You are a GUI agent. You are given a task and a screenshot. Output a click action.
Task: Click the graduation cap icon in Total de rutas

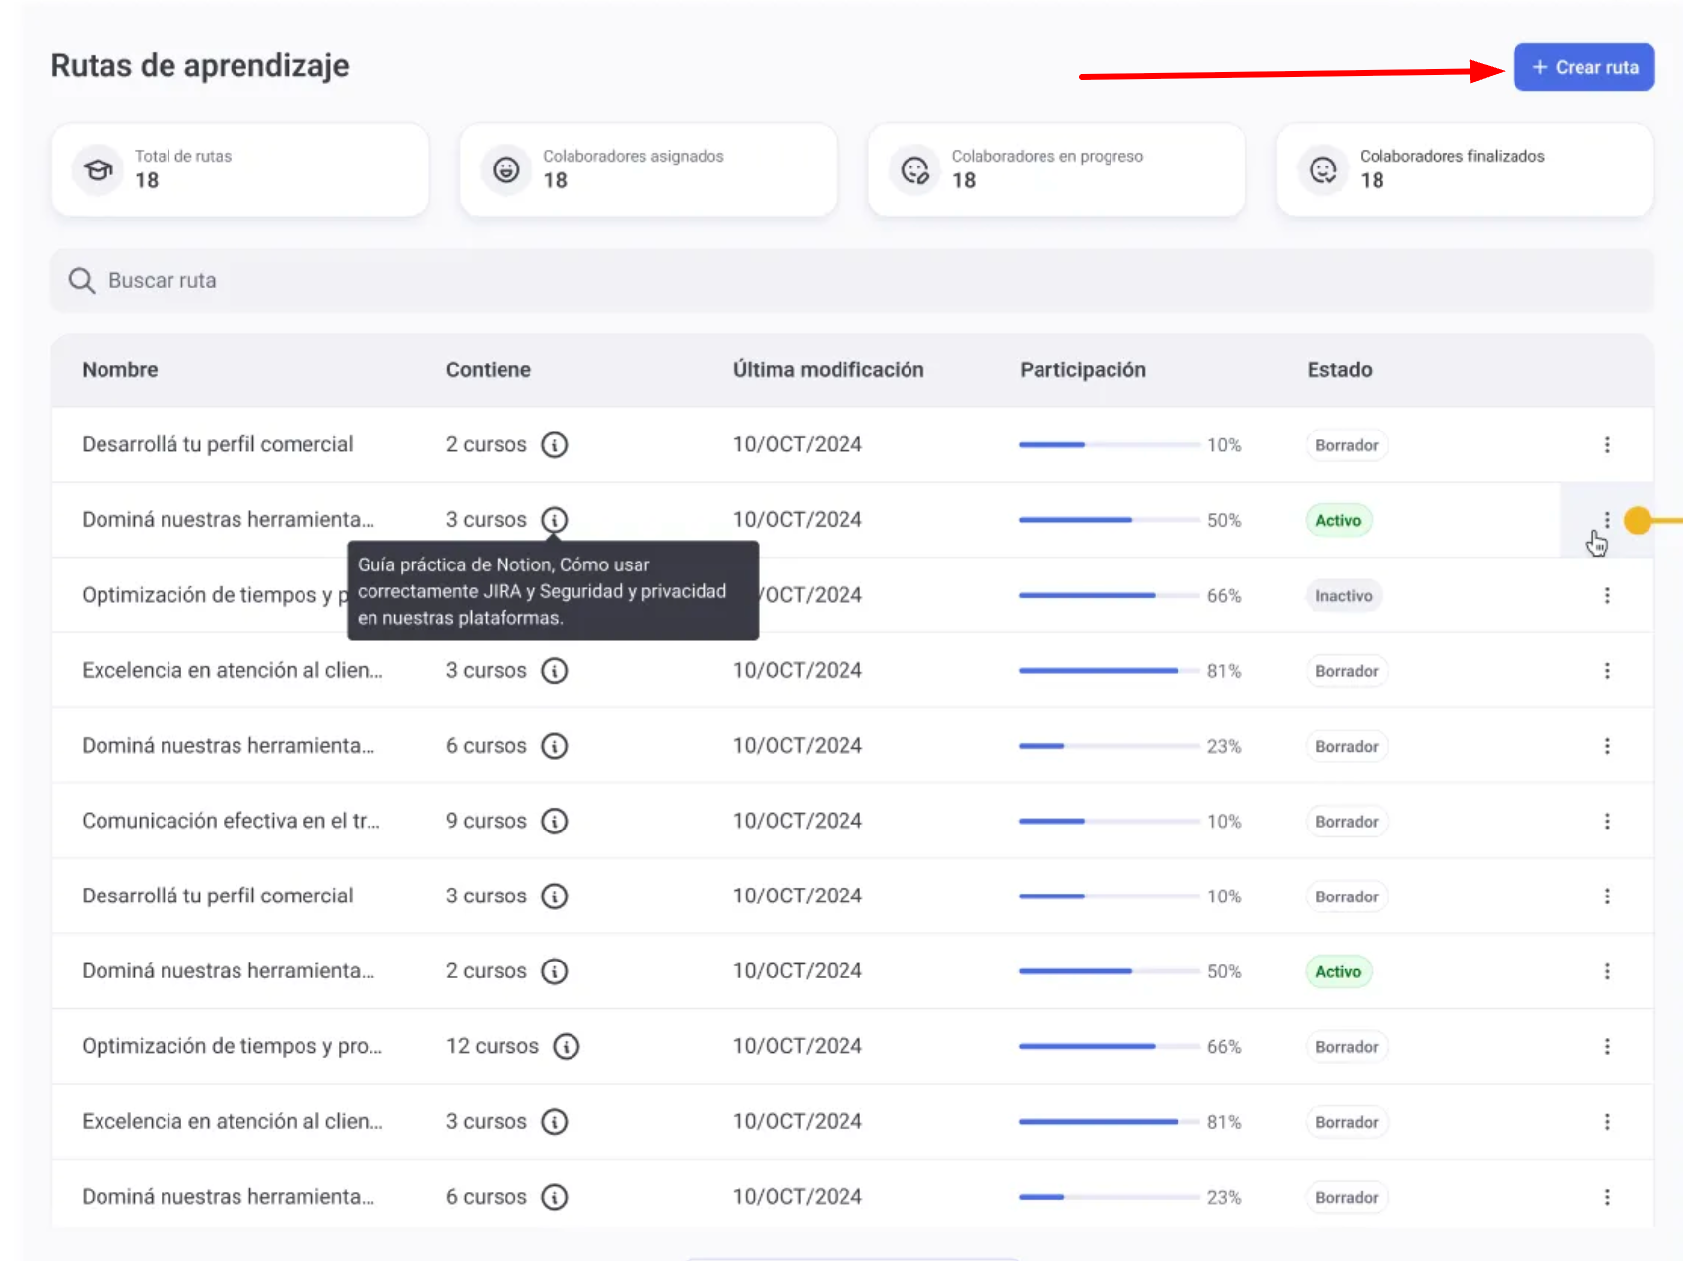point(98,169)
